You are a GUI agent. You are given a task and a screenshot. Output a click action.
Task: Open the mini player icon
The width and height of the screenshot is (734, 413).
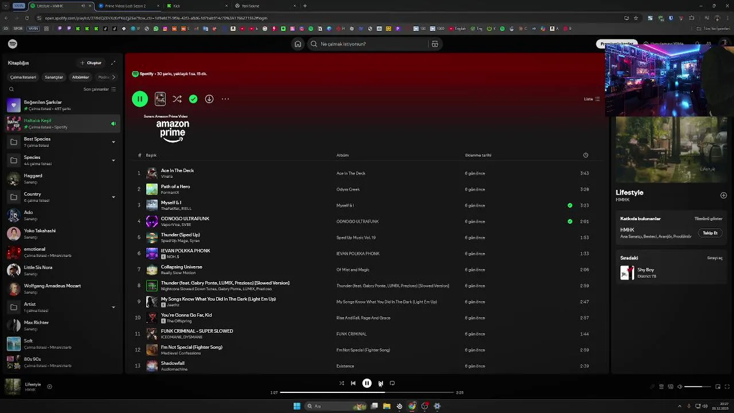(717, 387)
